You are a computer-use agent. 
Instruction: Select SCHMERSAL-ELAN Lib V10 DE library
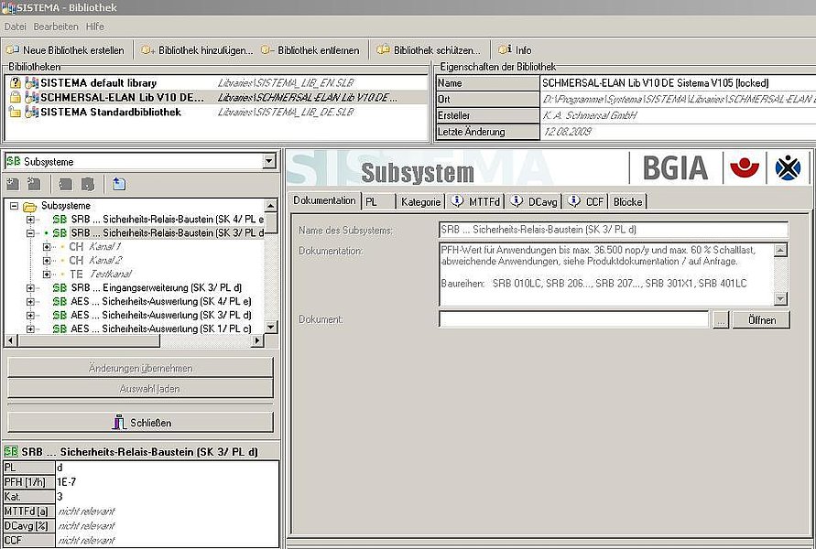[x=215, y=97]
